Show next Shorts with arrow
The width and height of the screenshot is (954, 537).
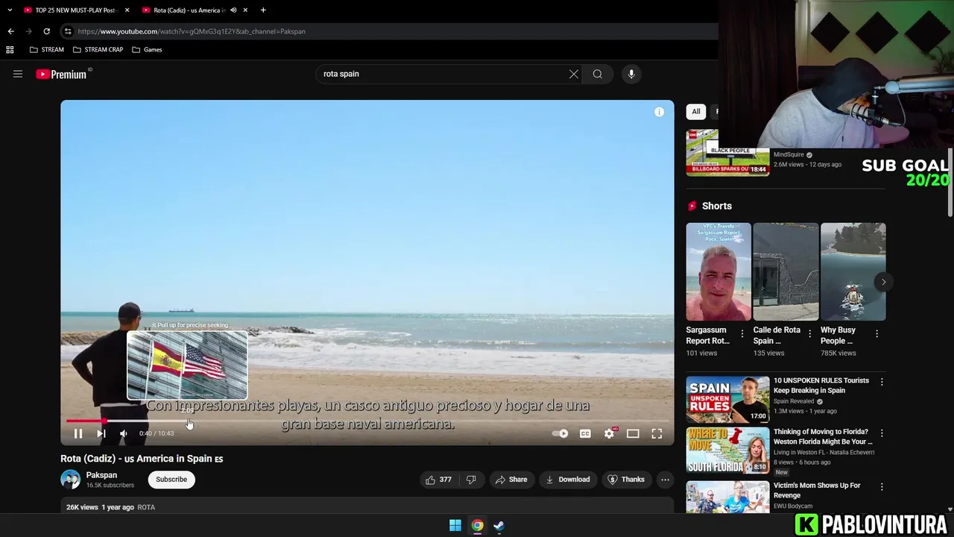coord(883,282)
